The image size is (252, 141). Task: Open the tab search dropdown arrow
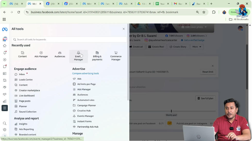[4, 4]
